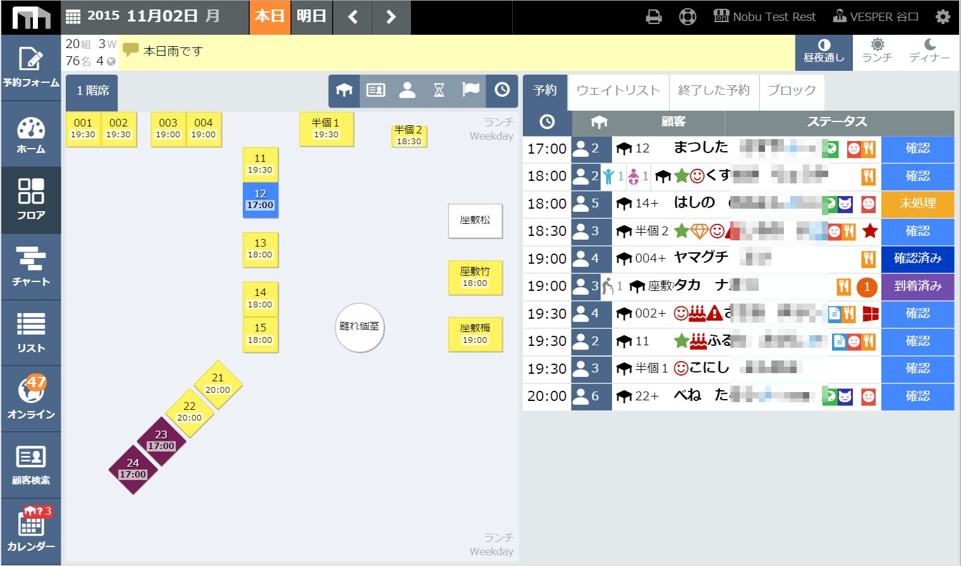Switch to ランチ mode

pyautogui.click(x=877, y=52)
